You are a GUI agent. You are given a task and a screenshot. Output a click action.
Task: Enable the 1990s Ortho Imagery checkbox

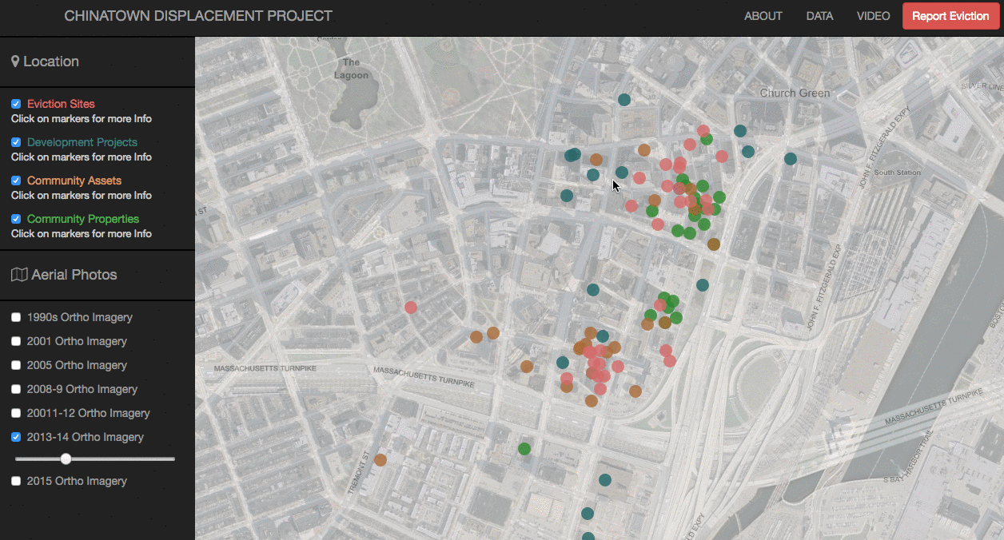point(16,317)
